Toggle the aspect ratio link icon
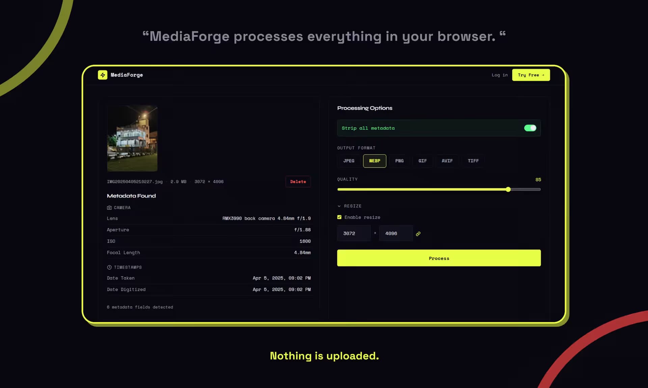This screenshot has width=648, height=388. click(418, 234)
